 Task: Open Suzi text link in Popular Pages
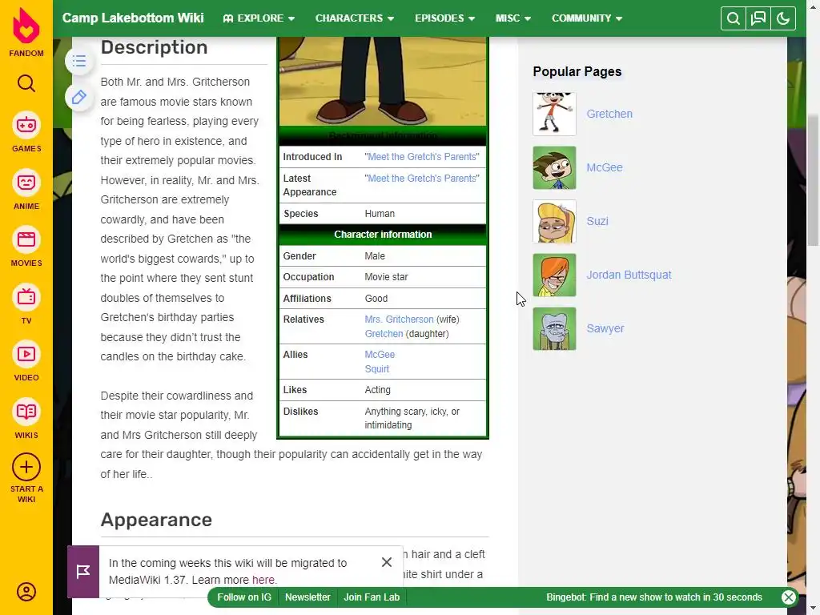[597, 221]
